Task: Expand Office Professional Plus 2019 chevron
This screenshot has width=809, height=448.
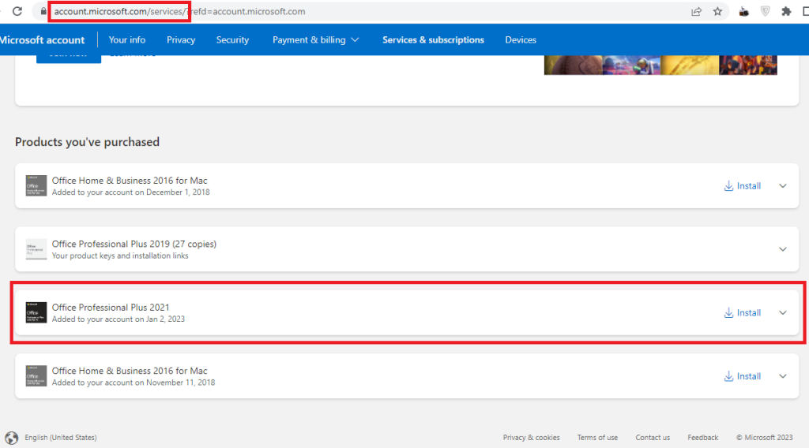Action: click(783, 249)
